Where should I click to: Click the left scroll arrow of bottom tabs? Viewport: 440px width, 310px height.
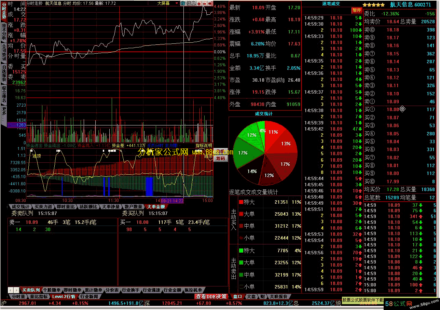pos(11,290)
